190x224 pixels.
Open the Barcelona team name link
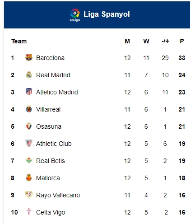coord(50,58)
